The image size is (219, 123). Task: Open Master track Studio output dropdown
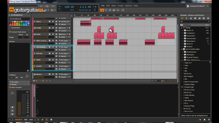click(65, 77)
